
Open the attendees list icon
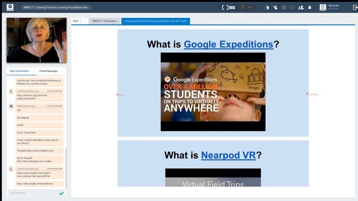click(301, 7)
